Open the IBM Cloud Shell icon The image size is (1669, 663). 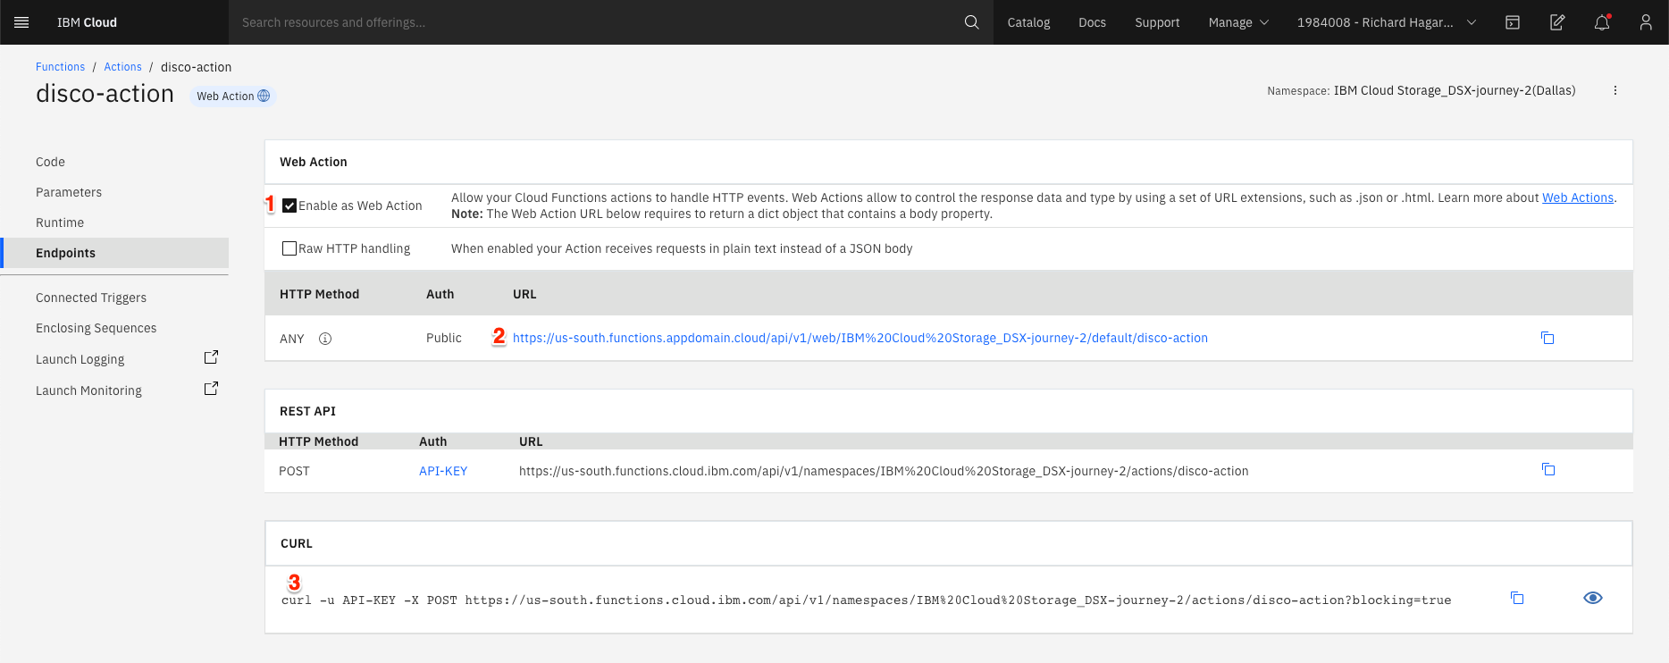pyautogui.click(x=1513, y=22)
